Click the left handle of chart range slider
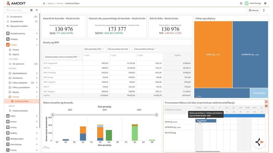Screen dimensions: 273x153 [x=53, y=115]
